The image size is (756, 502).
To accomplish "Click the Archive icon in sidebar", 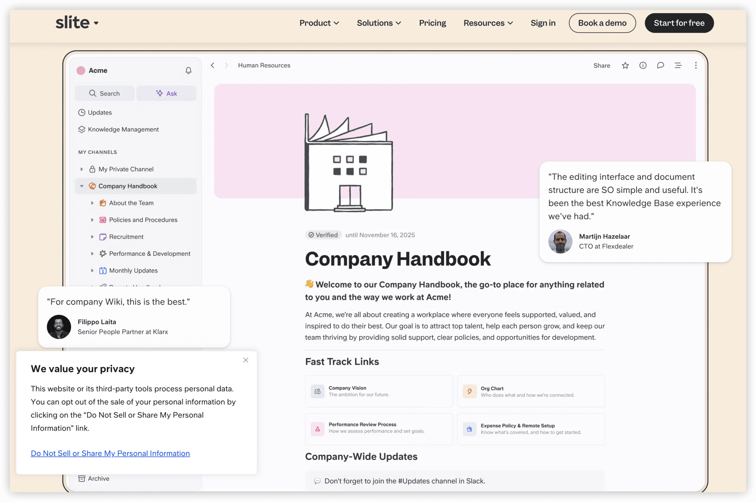I will (x=82, y=478).
